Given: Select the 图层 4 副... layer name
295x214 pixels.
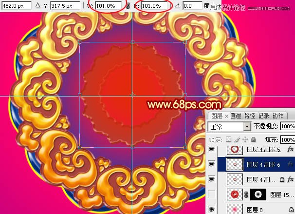Looking at the screenshot, I should (x=261, y=179).
